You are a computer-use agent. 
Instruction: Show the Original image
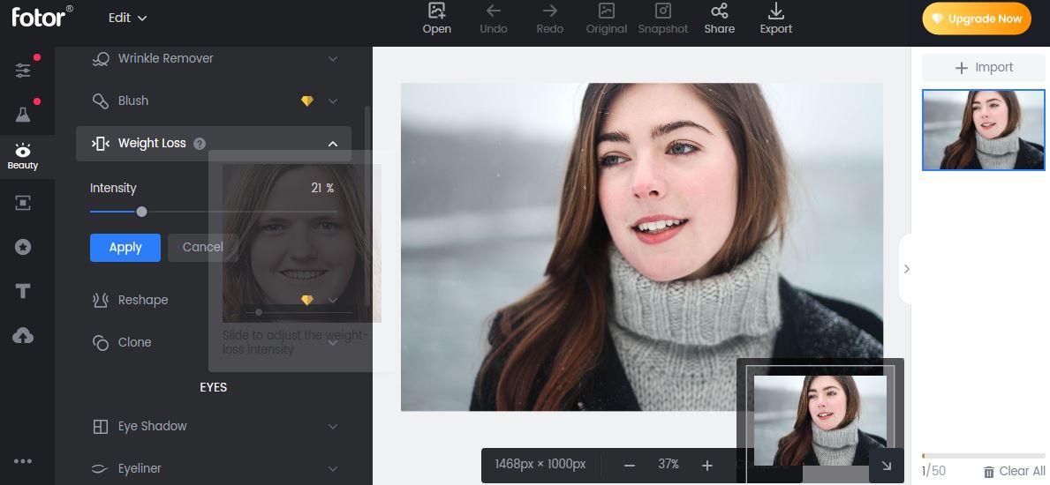pyautogui.click(x=607, y=19)
